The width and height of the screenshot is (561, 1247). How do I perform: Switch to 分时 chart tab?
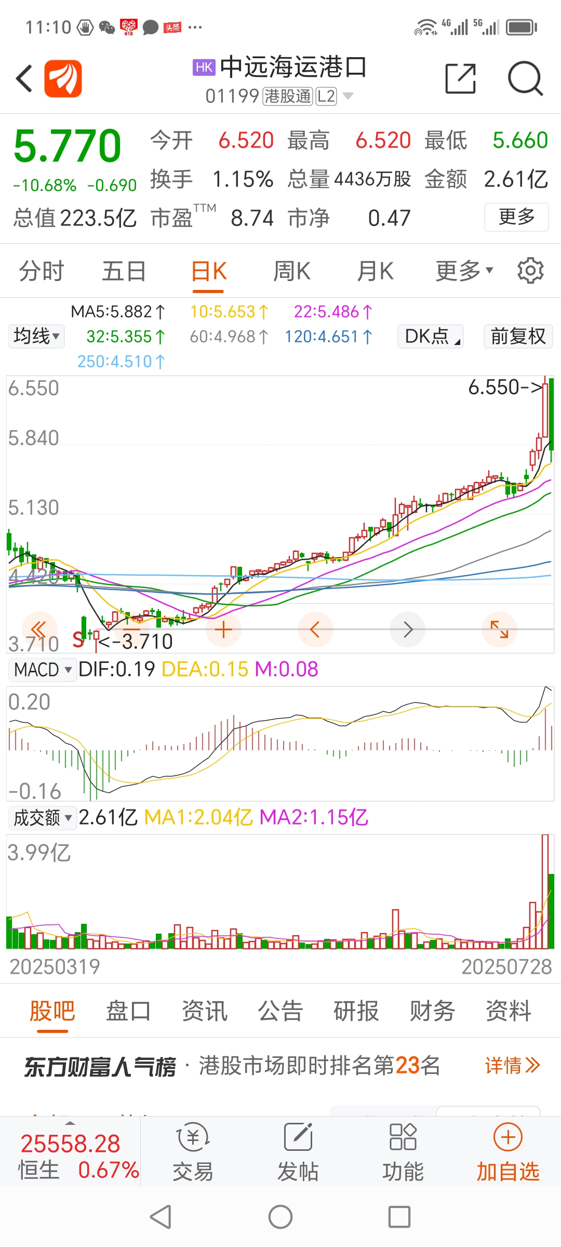pyautogui.click(x=42, y=271)
